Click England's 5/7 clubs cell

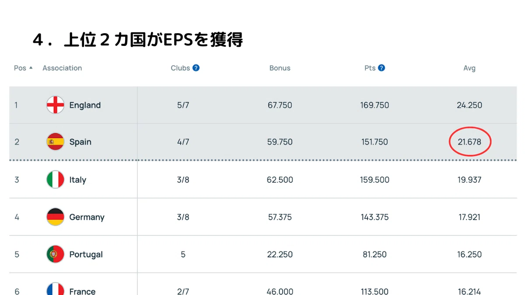coord(183,105)
